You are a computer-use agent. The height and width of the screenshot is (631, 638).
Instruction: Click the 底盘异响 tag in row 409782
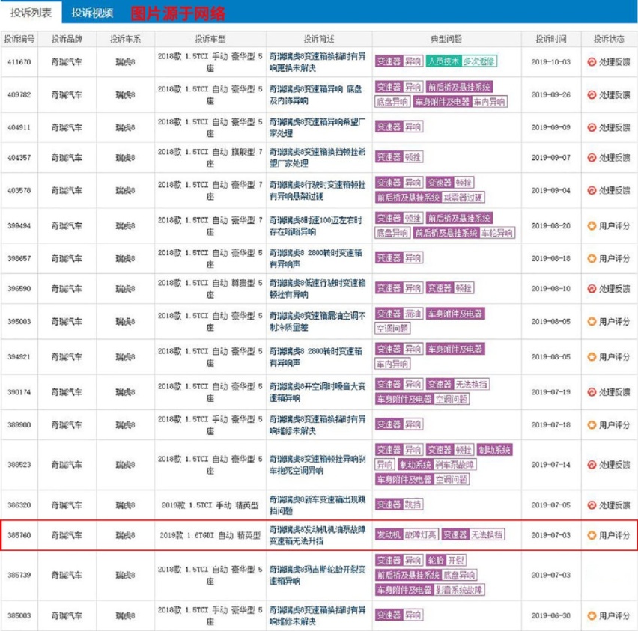coord(392,102)
